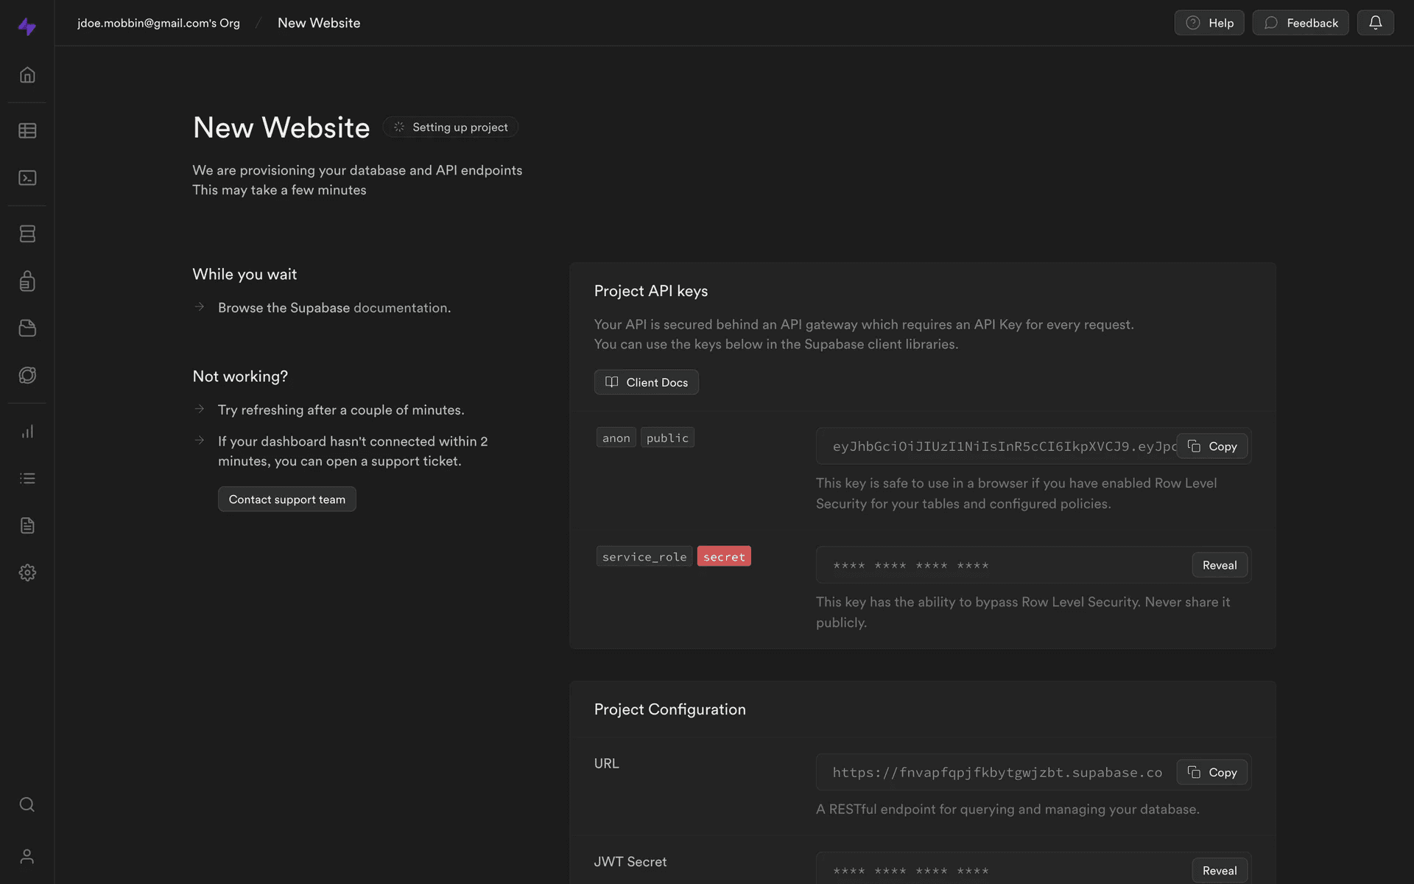
Task: Copy the anon public API key
Action: [x=1211, y=446]
